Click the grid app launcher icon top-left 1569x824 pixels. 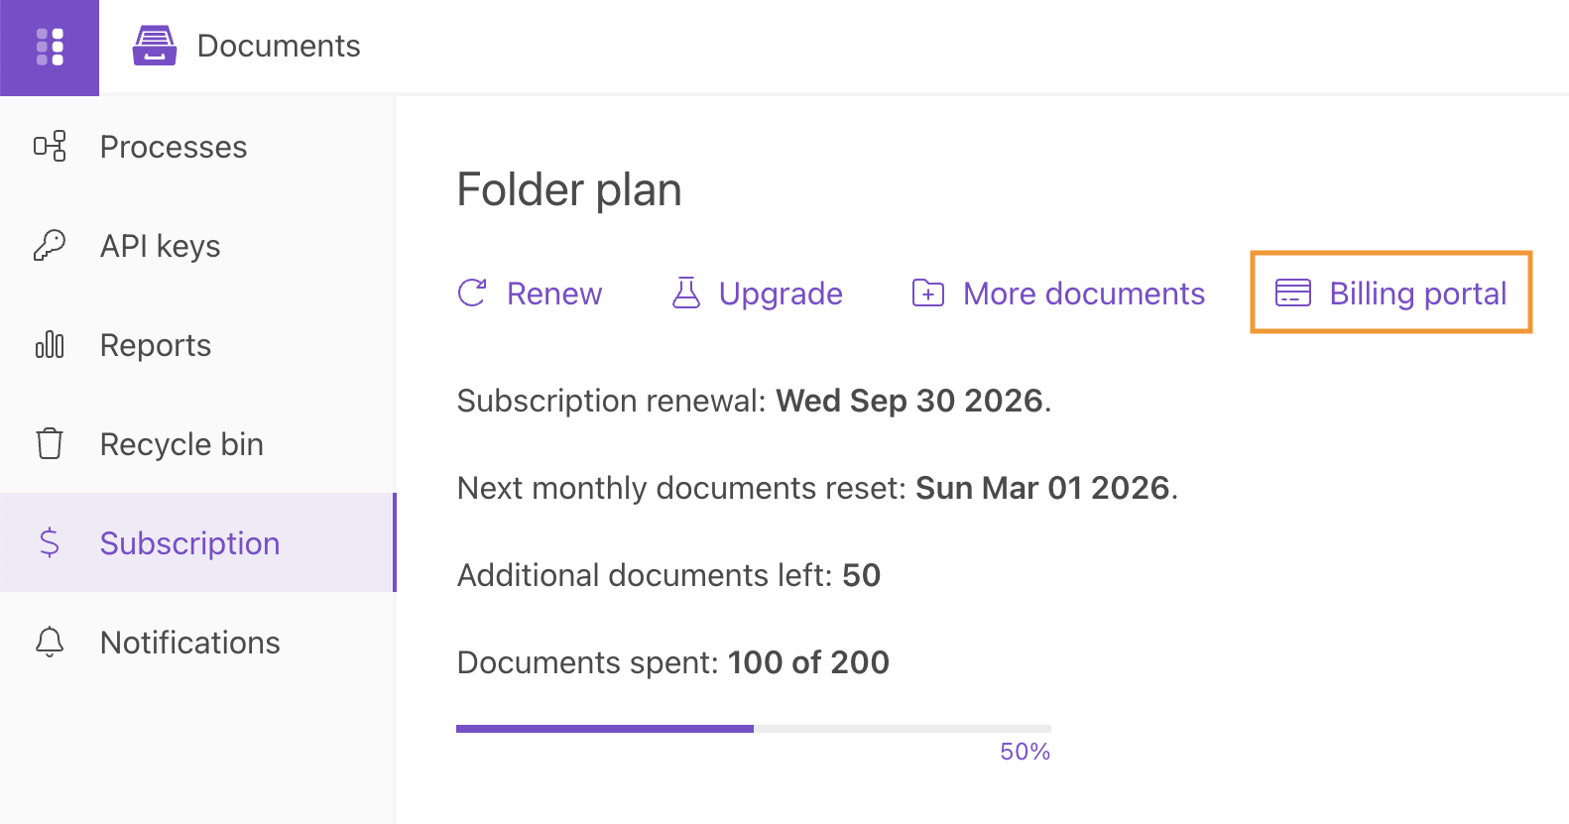[x=50, y=47]
